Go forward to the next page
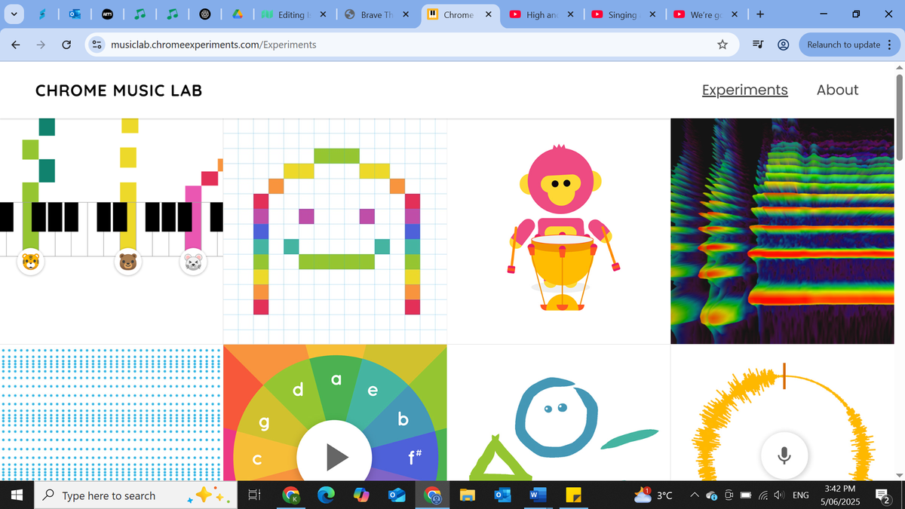Image resolution: width=905 pixels, height=509 pixels. (x=41, y=44)
